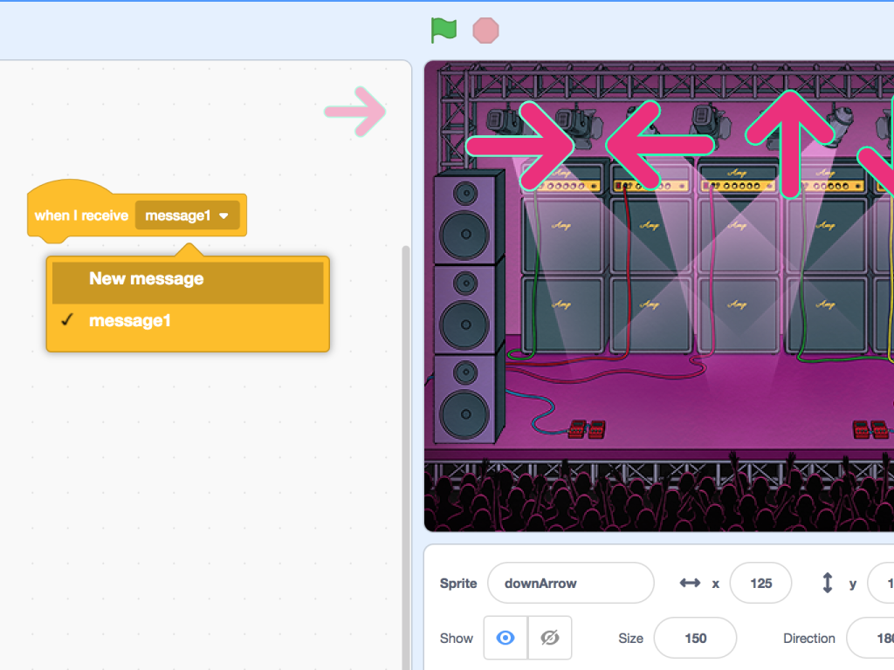
Task: Click the code area vertical scrollbar
Action: pos(406,455)
